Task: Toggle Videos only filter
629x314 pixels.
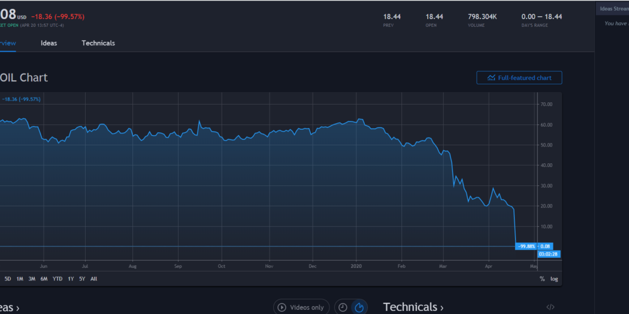Action: 301,307
